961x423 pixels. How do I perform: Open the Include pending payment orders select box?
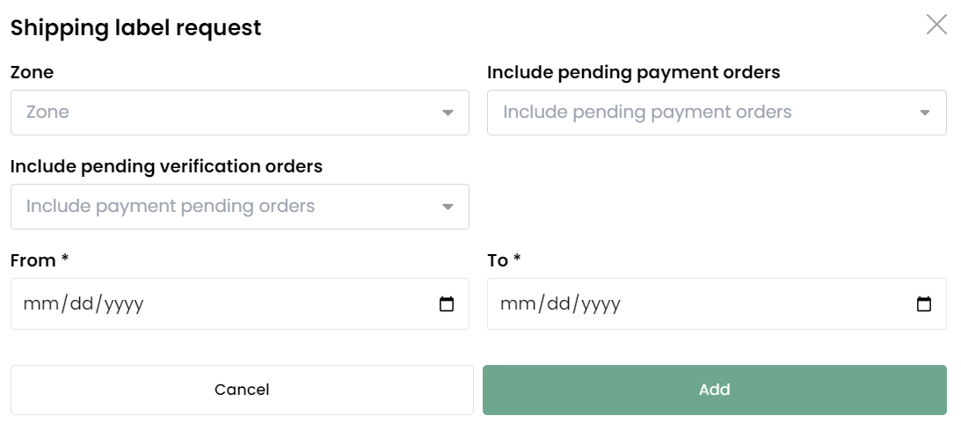[x=717, y=113]
